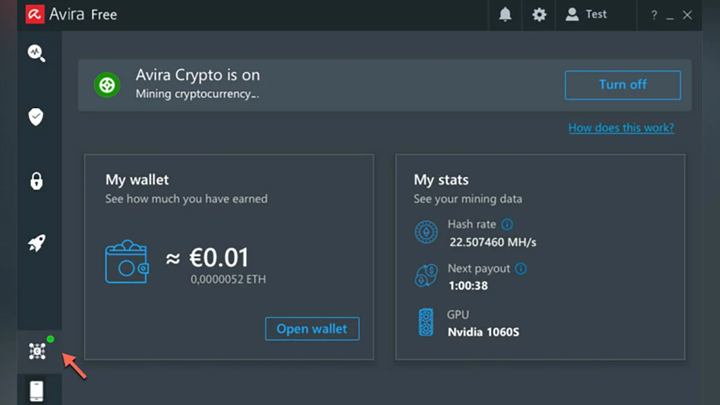The width and height of the screenshot is (720, 405).
Task: Open the help question mark menu
Action: pos(654,16)
